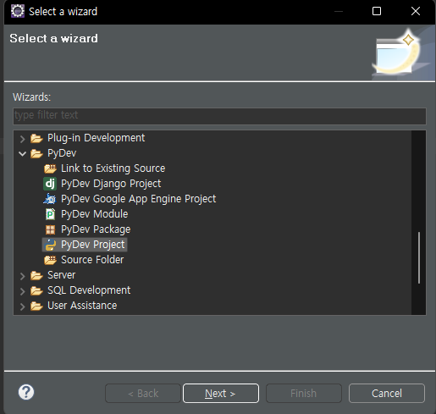436x414 pixels.
Task: Click the PyDev folder icon
Action: pos(36,153)
